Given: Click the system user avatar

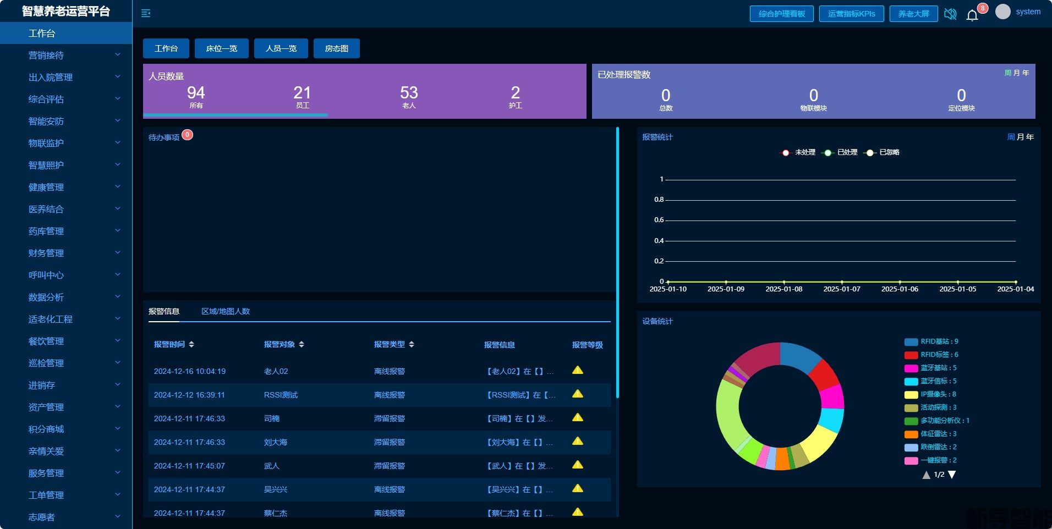Looking at the screenshot, I should (1003, 12).
